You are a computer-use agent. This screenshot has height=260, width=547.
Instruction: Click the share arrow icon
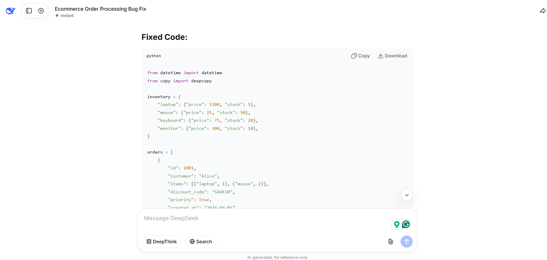coord(543,11)
